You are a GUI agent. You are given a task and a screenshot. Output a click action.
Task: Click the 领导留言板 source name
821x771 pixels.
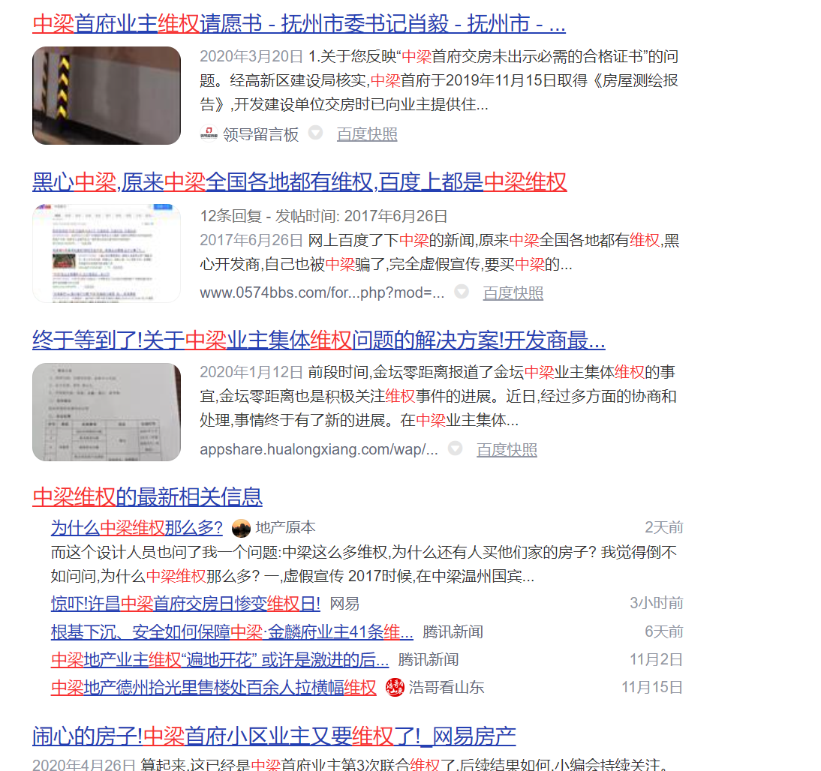tap(260, 134)
